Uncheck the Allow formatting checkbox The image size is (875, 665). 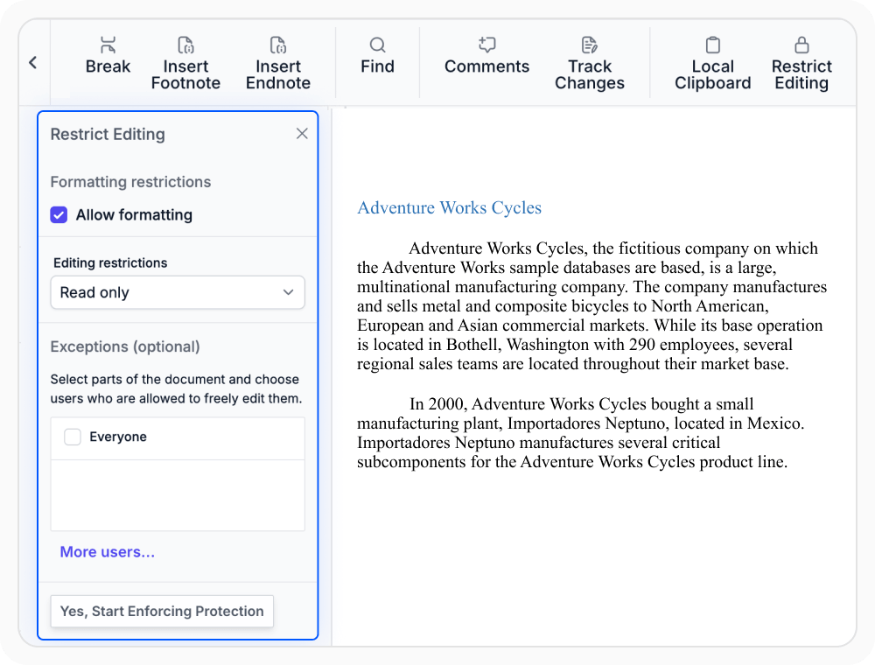click(59, 214)
